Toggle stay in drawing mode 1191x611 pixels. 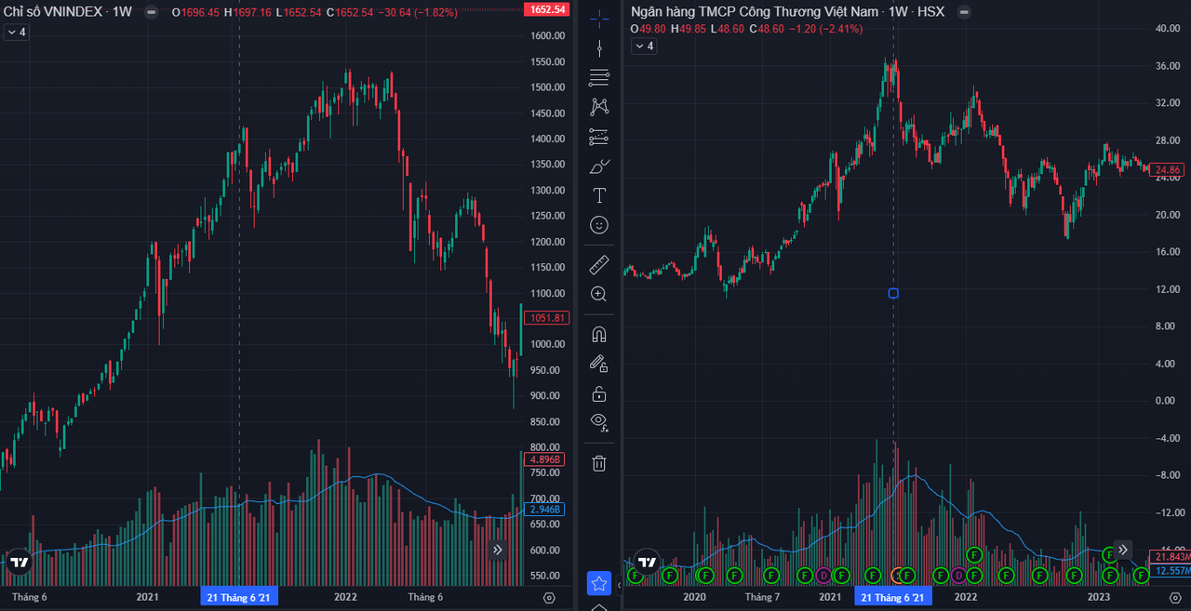[599, 364]
